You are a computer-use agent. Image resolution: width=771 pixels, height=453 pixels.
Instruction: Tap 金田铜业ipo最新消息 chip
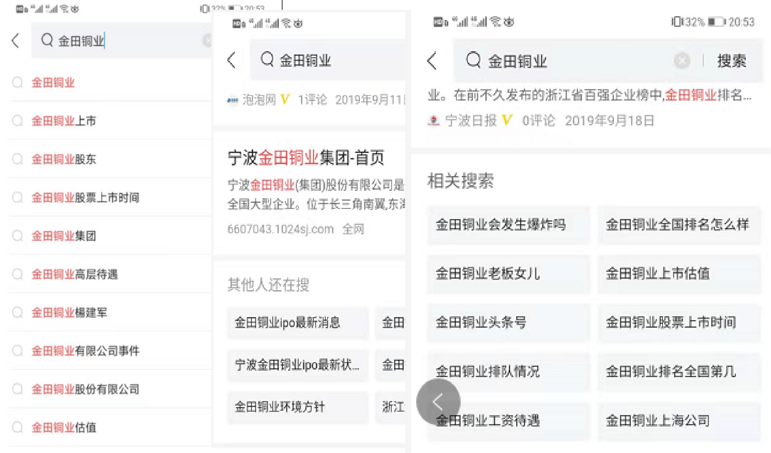pos(297,323)
